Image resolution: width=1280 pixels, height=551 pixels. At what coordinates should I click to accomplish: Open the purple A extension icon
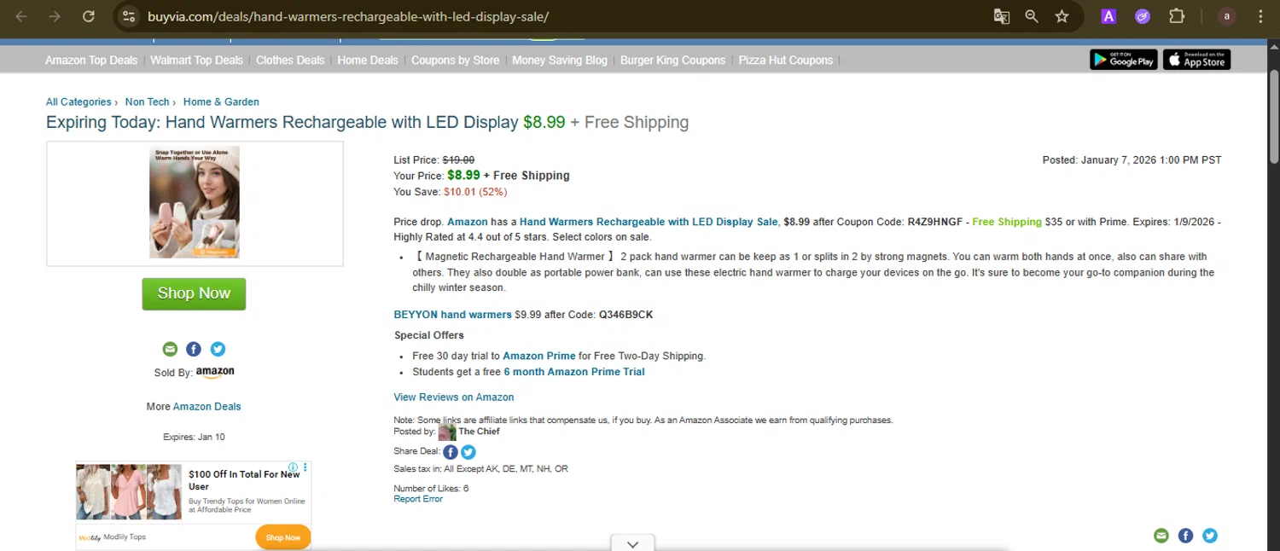click(1108, 16)
